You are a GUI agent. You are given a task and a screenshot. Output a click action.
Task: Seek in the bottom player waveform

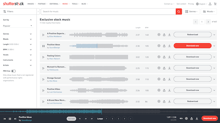[110, 112]
